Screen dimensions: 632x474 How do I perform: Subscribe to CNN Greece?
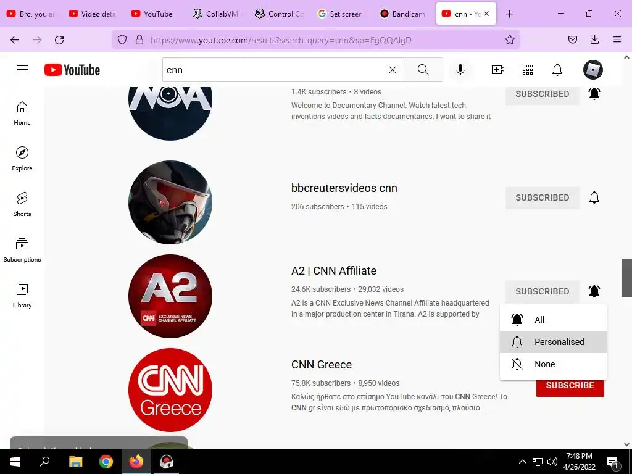tap(570, 386)
